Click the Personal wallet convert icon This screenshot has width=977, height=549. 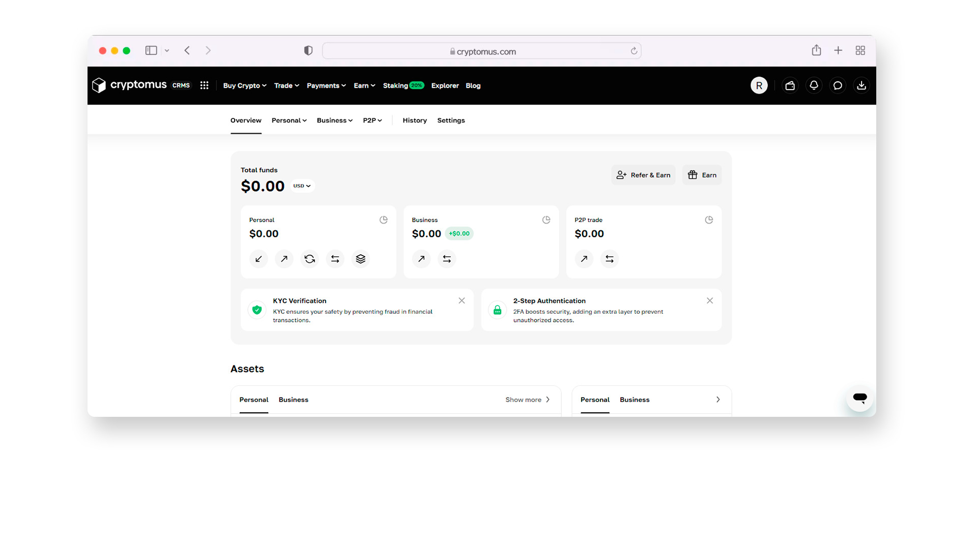point(309,259)
